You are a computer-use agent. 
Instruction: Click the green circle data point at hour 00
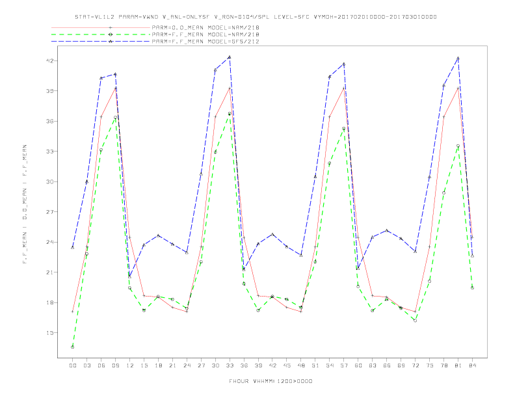pyautogui.click(x=73, y=347)
